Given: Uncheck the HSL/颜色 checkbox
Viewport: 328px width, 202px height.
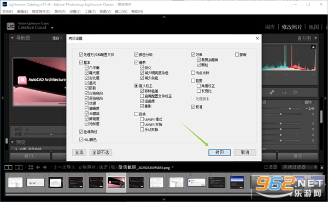Looking at the screenshot, I should tap(81, 139).
